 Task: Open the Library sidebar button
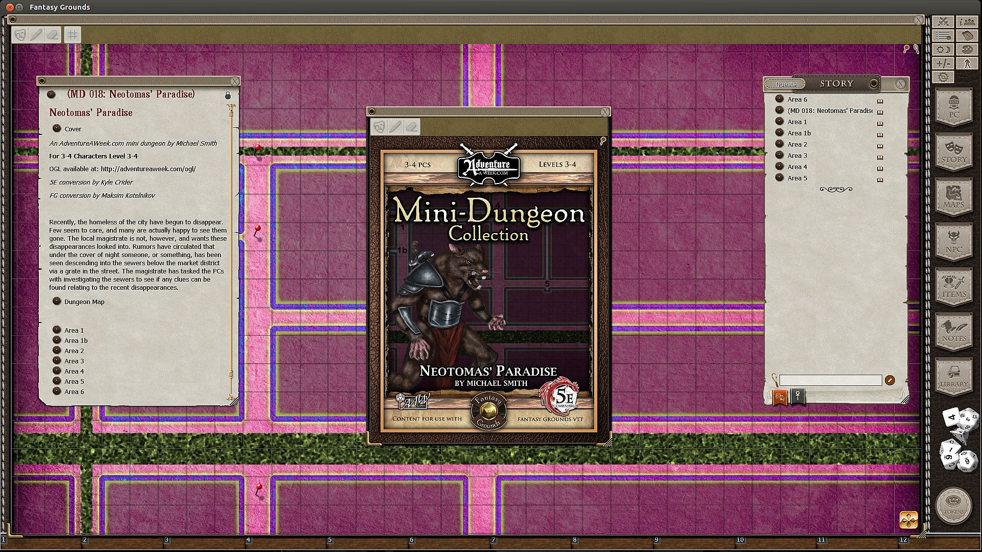954,377
